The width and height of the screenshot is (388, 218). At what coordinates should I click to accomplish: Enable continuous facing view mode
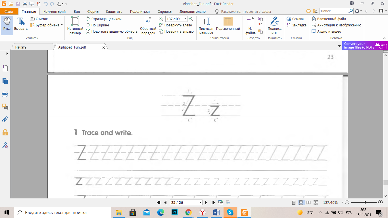click(316, 203)
